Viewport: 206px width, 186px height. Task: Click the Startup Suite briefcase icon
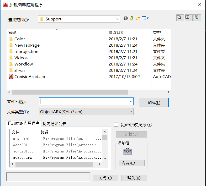pos(128,151)
